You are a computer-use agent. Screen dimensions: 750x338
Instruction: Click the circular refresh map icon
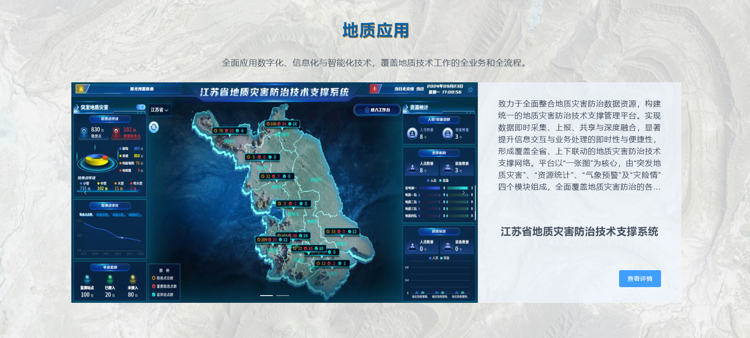(x=153, y=127)
